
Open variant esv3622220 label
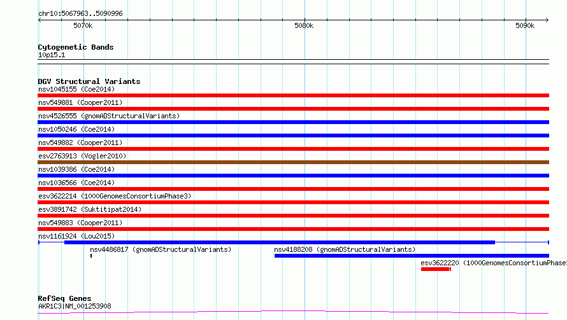(x=494, y=263)
